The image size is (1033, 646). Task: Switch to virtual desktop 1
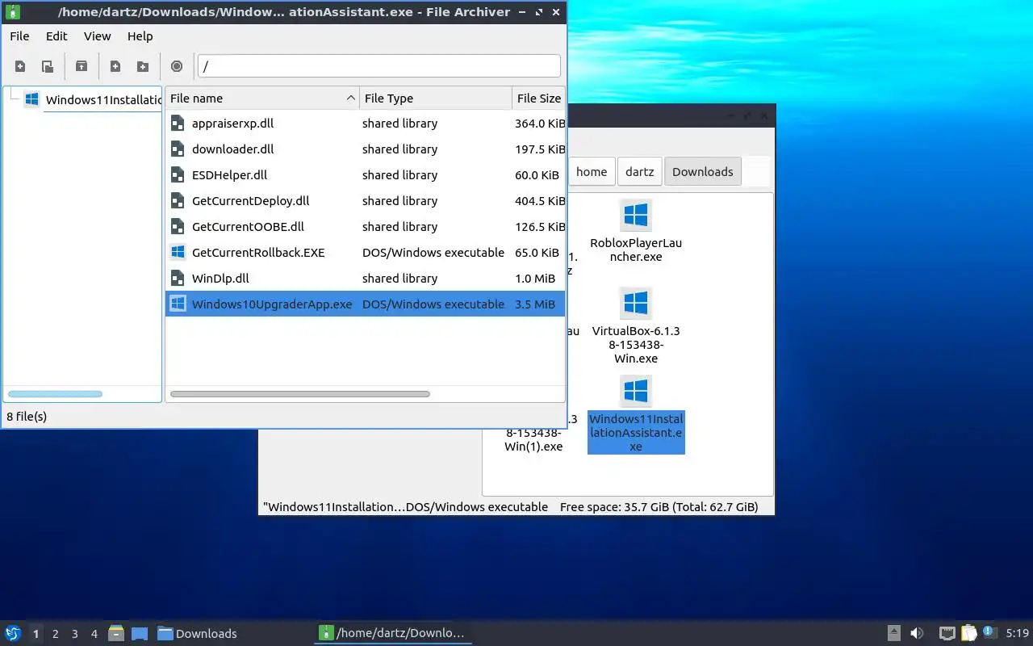pyautogui.click(x=36, y=634)
